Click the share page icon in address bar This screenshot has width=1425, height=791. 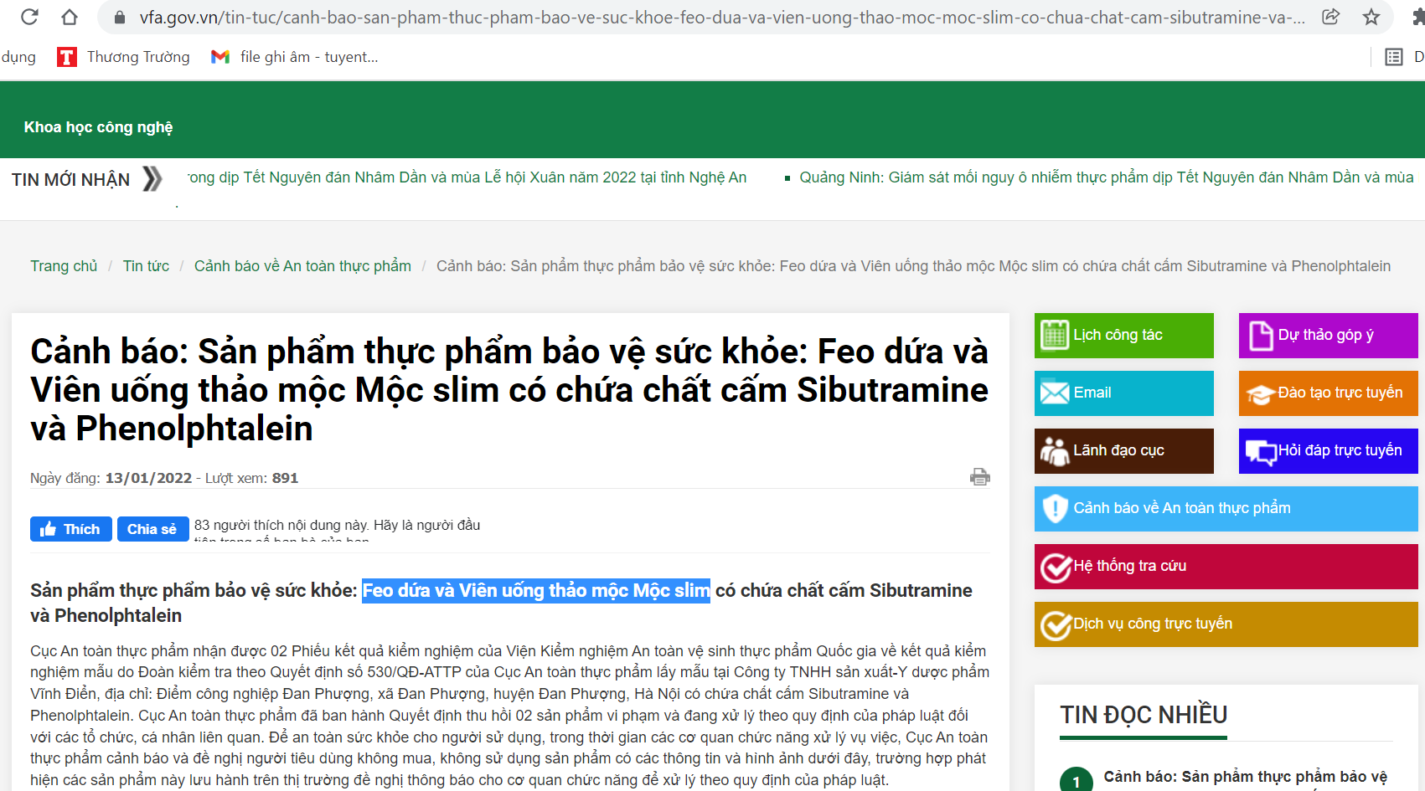tap(1330, 17)
